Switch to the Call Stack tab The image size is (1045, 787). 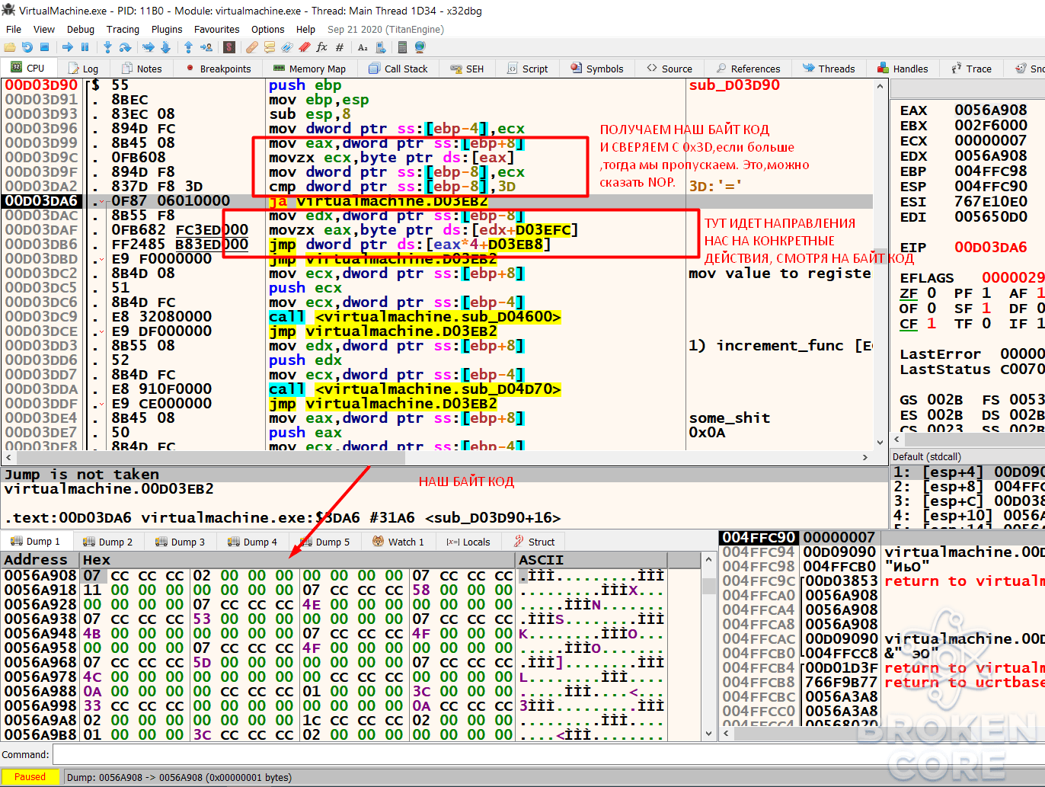pyautogui.click(x=398, y=69)
